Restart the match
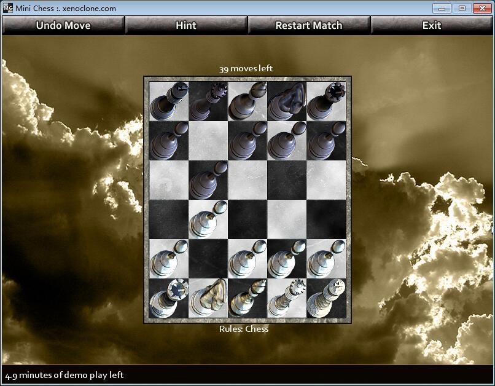This screenshot has width=495, height=386. pyautogui.click(x=309, y=25)
